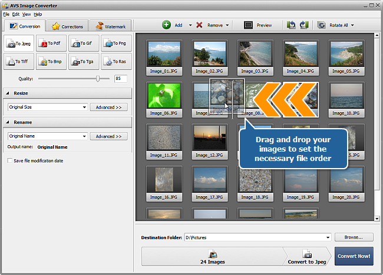Select Image_03.JPG thumbnail
This screenshot has height=275, width=383.
coord(255,58)
